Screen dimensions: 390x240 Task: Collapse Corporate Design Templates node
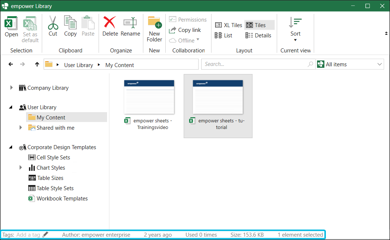[11, 147]
